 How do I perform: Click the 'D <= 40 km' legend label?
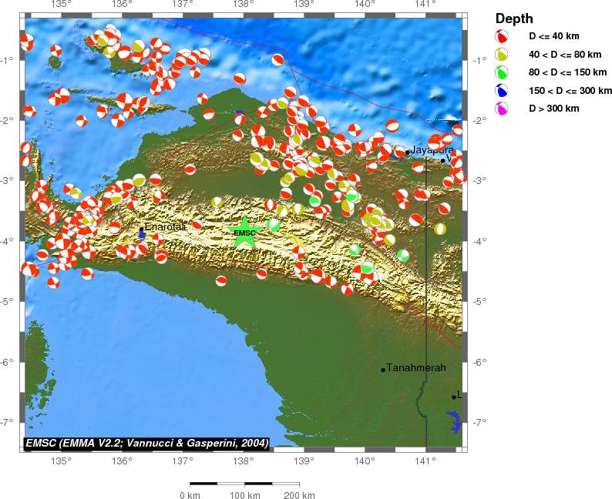(554, 36)
